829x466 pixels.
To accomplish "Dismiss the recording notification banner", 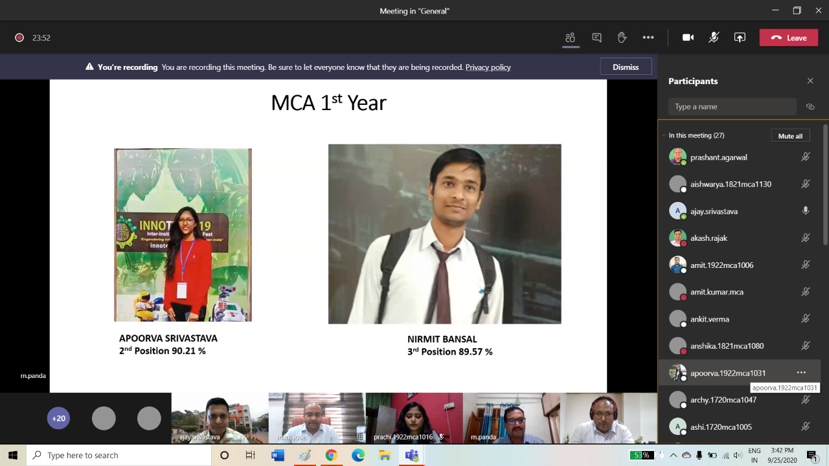I will point(625,67).
